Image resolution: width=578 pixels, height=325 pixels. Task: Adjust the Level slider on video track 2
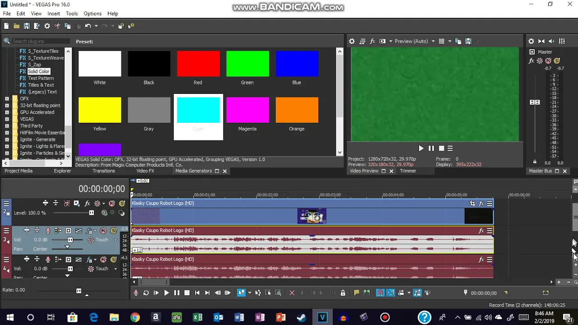[x=91, y=213]
